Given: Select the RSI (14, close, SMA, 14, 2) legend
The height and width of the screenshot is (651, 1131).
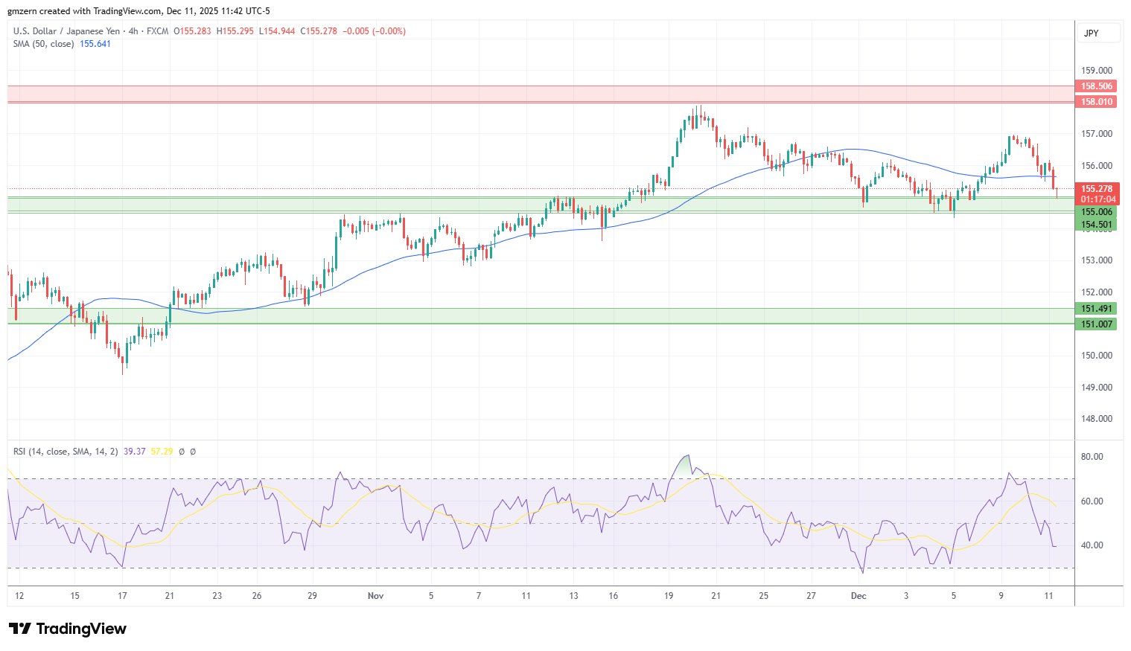Looking at the screenshot, I should (66, 452).
